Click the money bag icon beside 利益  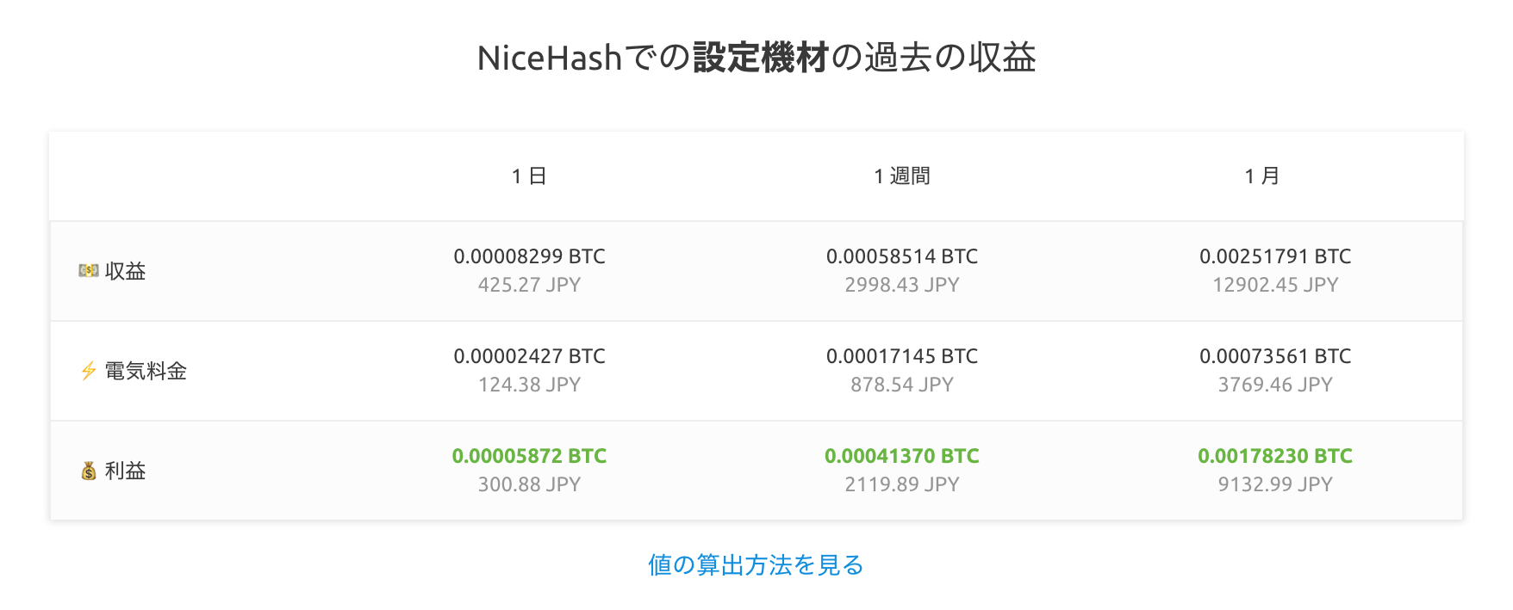click(88, 471)
